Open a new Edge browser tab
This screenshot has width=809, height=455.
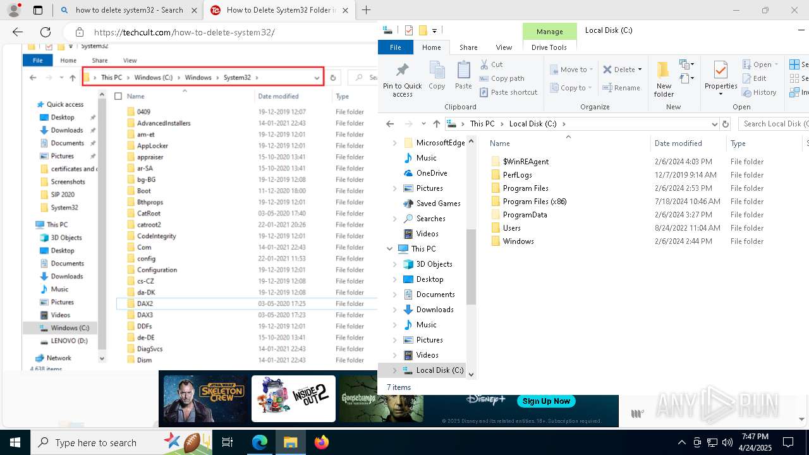click(x=366, y=10)
